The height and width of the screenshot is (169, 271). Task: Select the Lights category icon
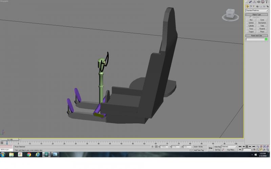coord(254,6)
